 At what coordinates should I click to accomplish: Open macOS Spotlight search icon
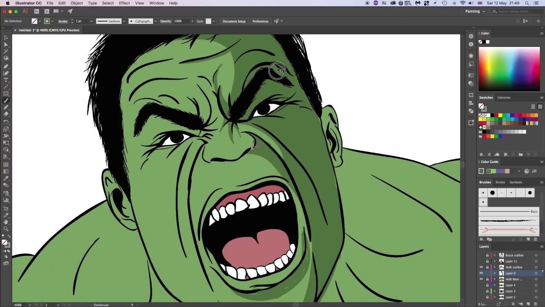(x=527, y=3)
